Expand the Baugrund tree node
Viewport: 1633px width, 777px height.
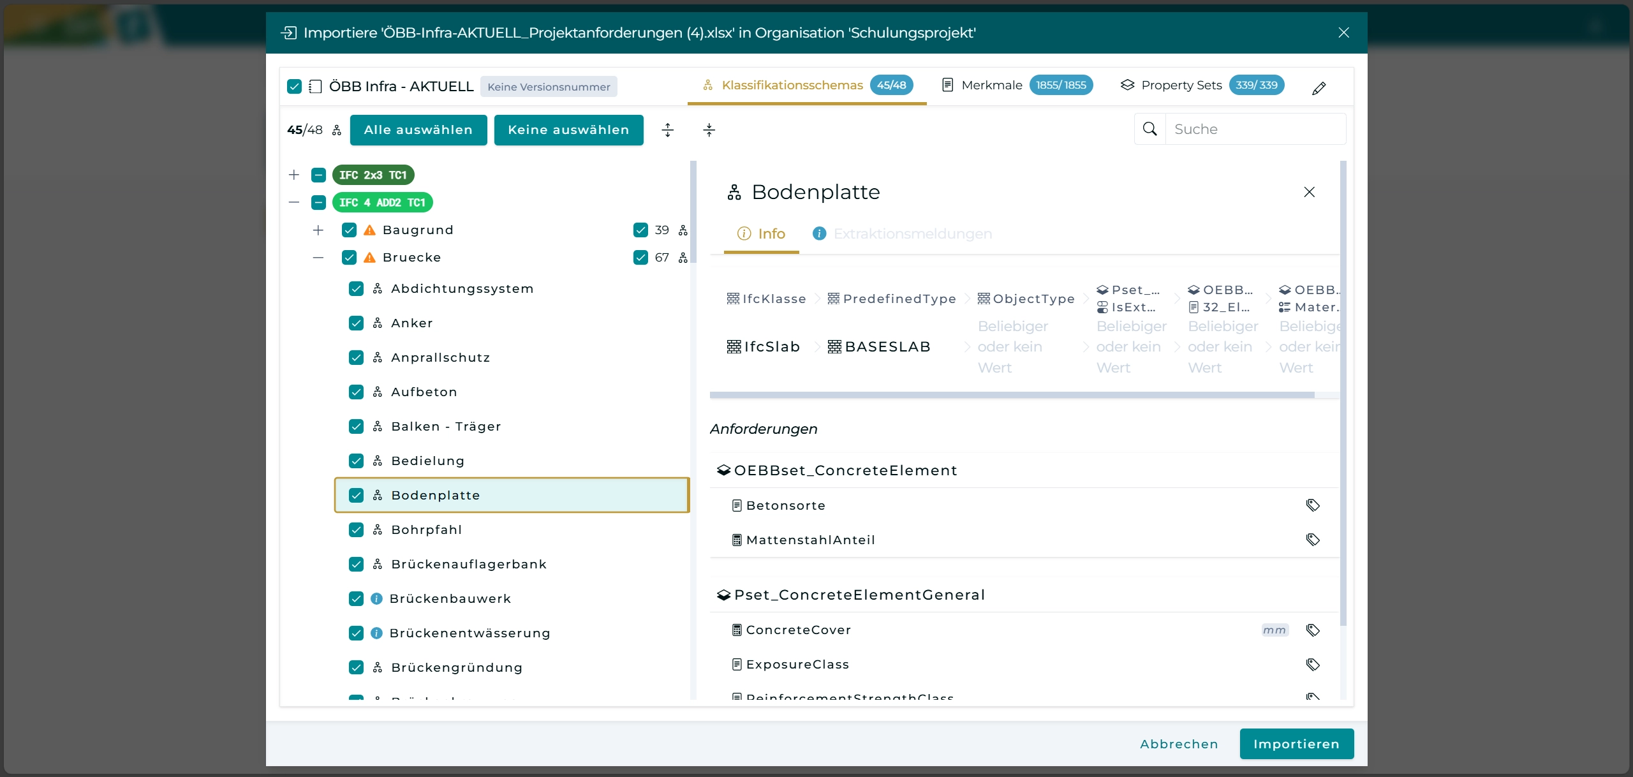tap(318, 230)
